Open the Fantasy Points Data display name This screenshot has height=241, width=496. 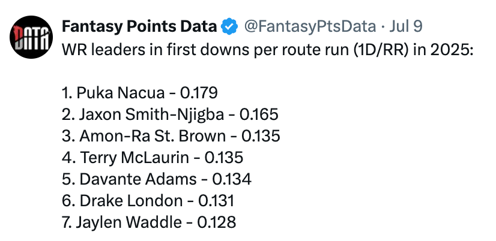pyautogui.click(x=139, y=27)
